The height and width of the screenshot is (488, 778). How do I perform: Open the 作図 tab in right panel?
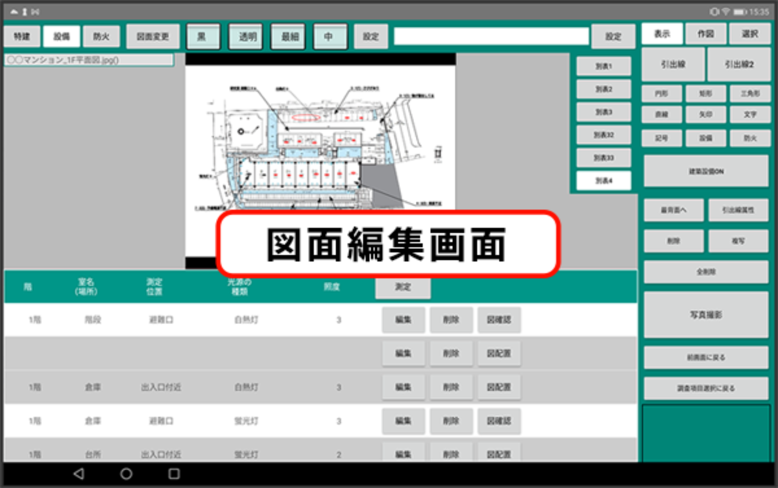pos(706,34)
